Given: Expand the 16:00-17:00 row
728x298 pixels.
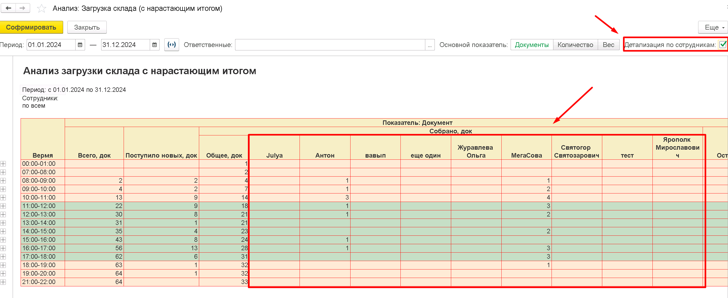Looking at the screenshot, I should pos(3,248).
